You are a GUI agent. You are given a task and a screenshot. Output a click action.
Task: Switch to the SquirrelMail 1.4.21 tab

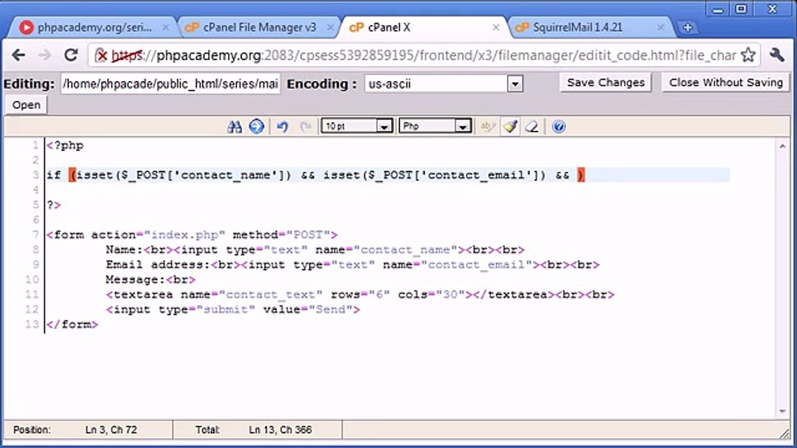coord(588,27)
